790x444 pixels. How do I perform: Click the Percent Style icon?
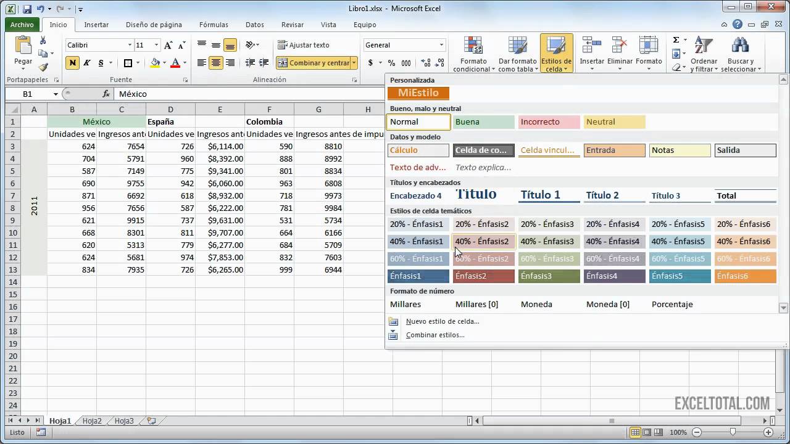pos(391,63)
